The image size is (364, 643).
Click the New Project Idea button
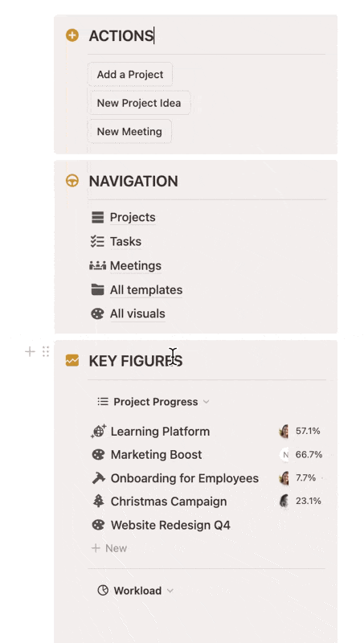coord(139,103)
